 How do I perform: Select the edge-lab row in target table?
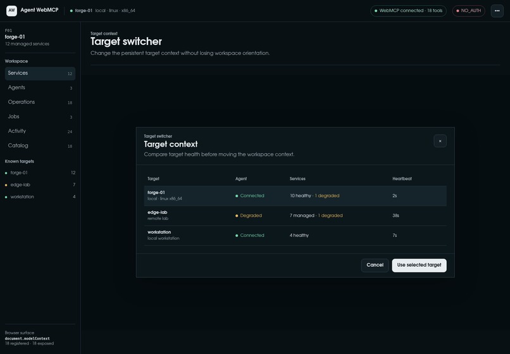coord(295,216)
